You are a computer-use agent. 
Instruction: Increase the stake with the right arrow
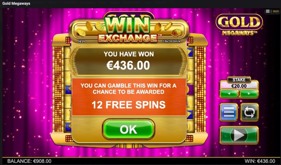249,93
